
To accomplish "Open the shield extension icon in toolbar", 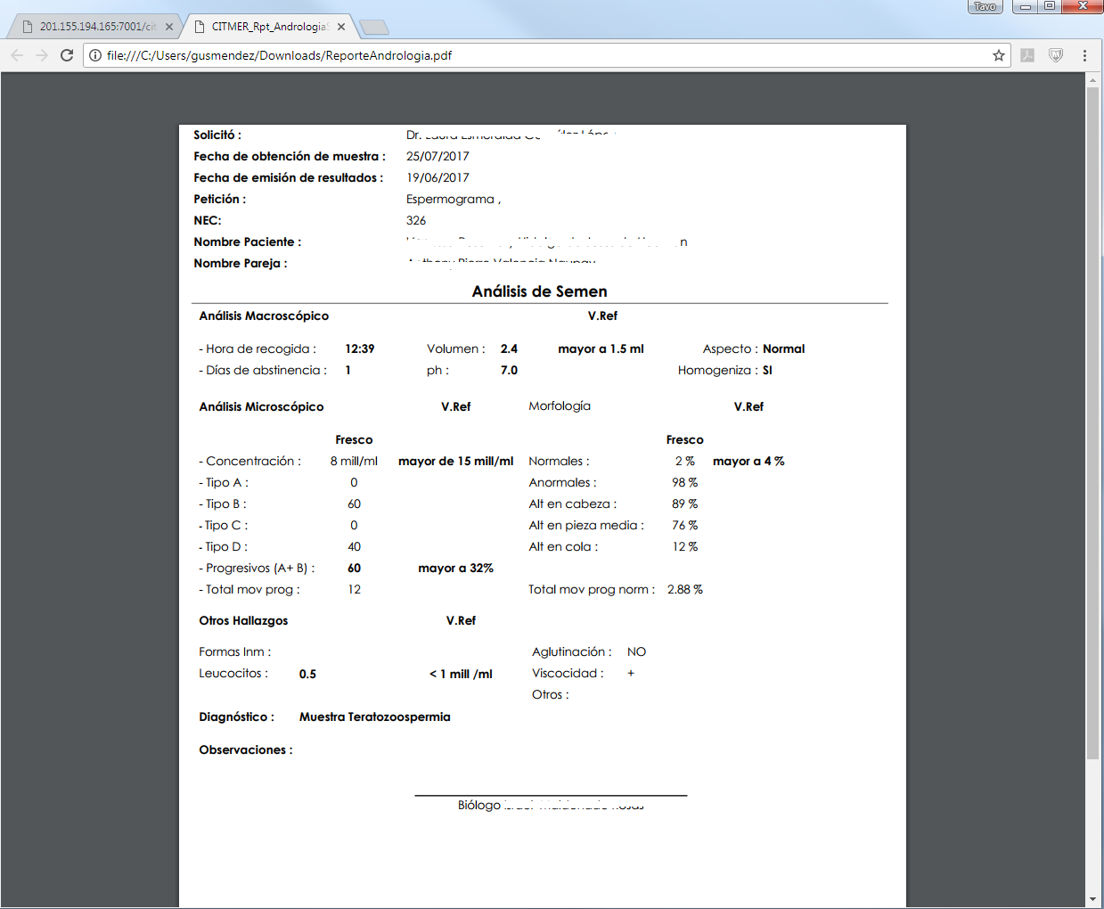I will [x=1056, y=55].
